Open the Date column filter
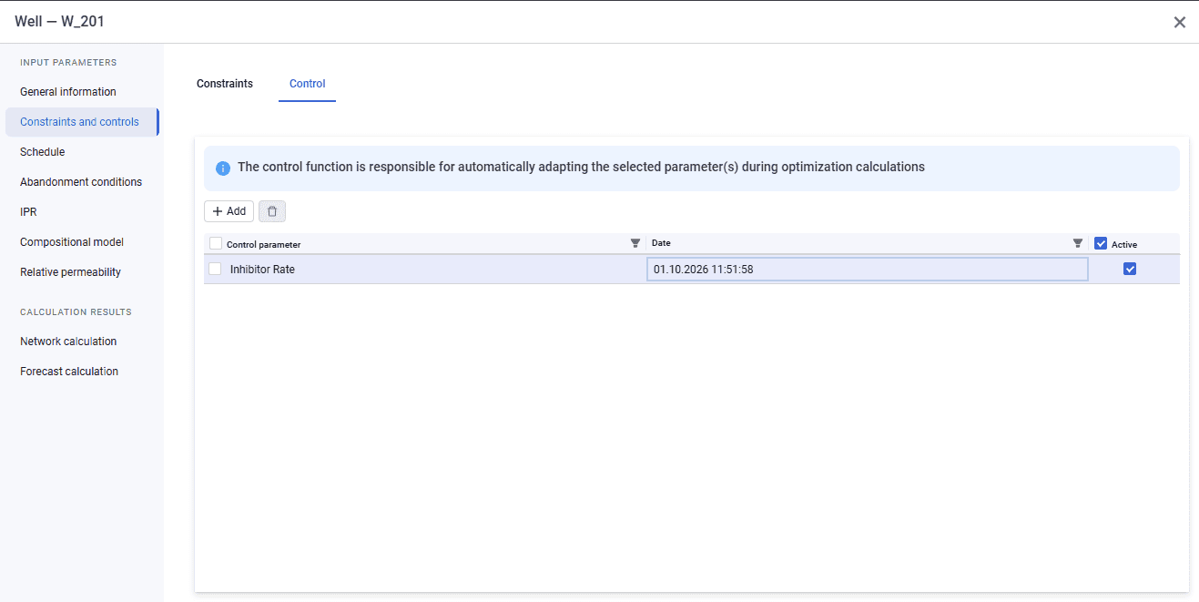Screen dimensions: 1199x602 (x=1078, y=243)
